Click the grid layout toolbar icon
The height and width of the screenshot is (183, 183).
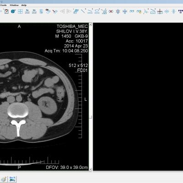[x=20, y=11]
